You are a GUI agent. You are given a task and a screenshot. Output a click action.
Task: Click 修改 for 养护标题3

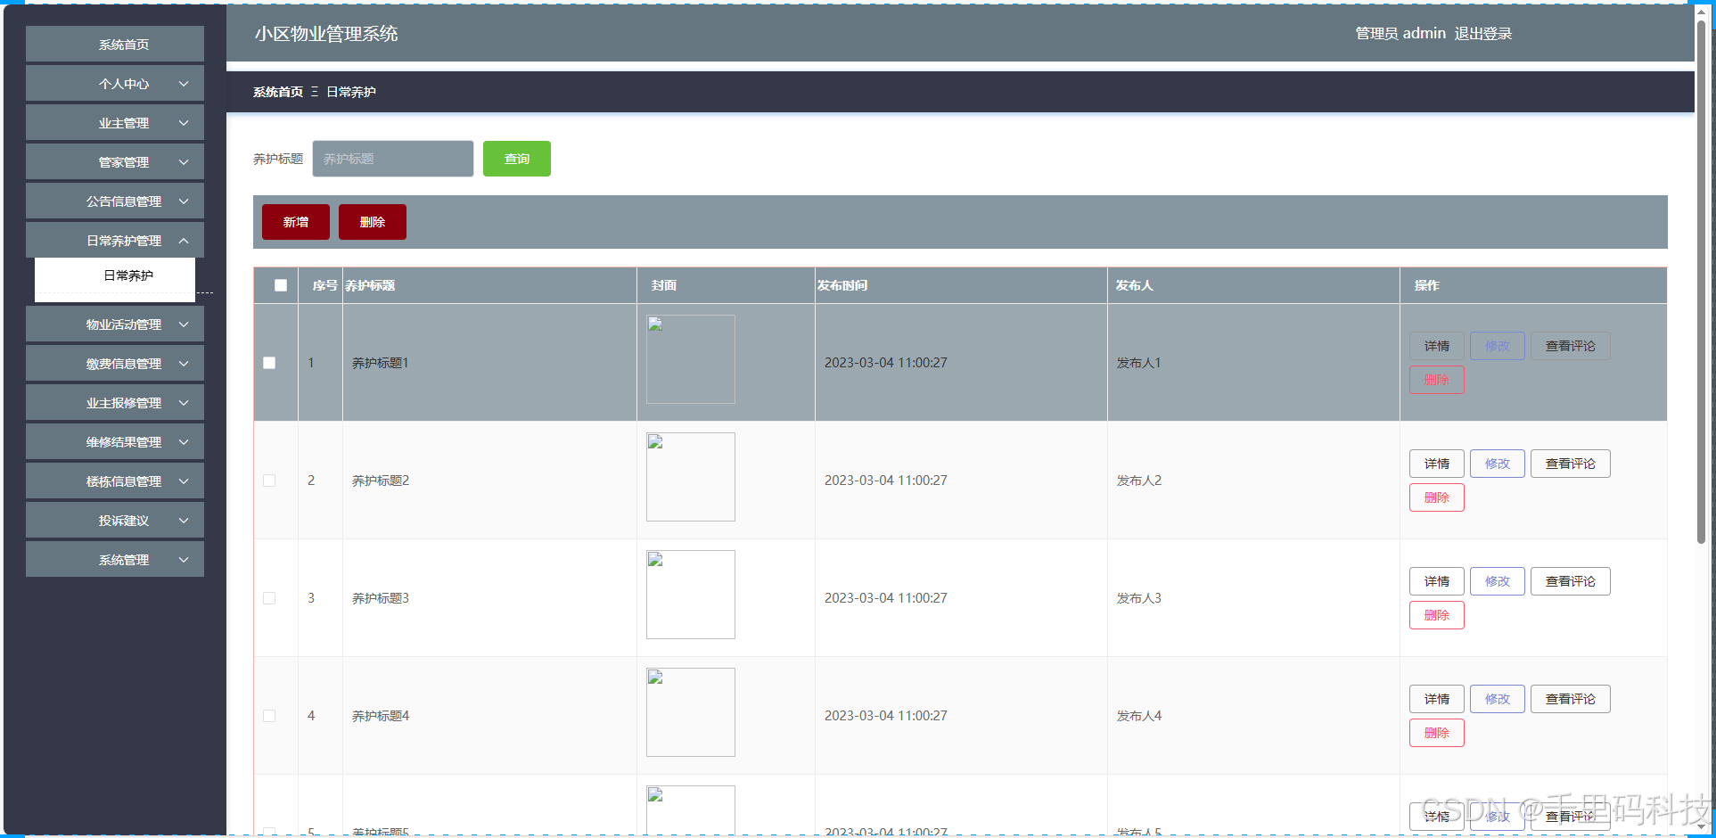click(1498, 581)
